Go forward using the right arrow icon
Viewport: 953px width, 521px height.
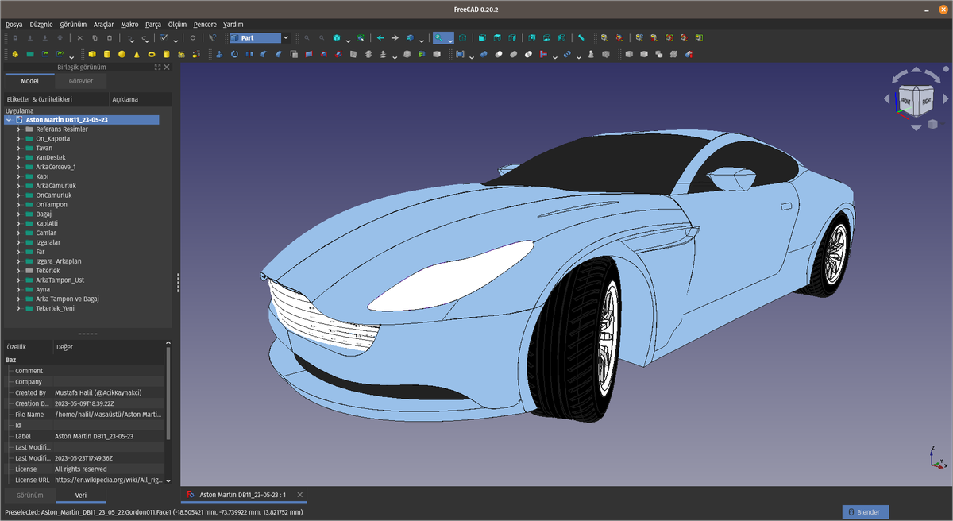pos(395,37)
